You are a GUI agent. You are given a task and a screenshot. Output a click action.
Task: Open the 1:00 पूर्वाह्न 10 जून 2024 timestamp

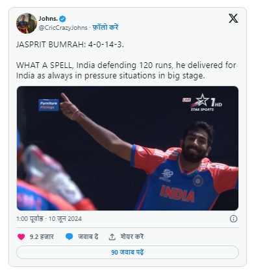tap(49, 219)
